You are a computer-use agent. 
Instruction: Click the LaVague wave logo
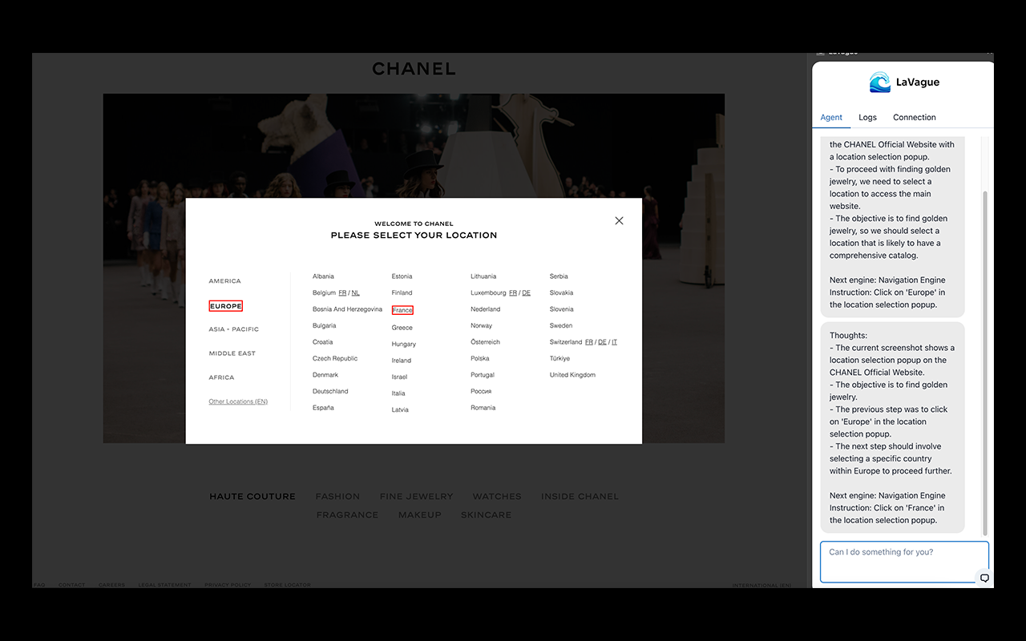pyautogui.click(x=879, y=82)
